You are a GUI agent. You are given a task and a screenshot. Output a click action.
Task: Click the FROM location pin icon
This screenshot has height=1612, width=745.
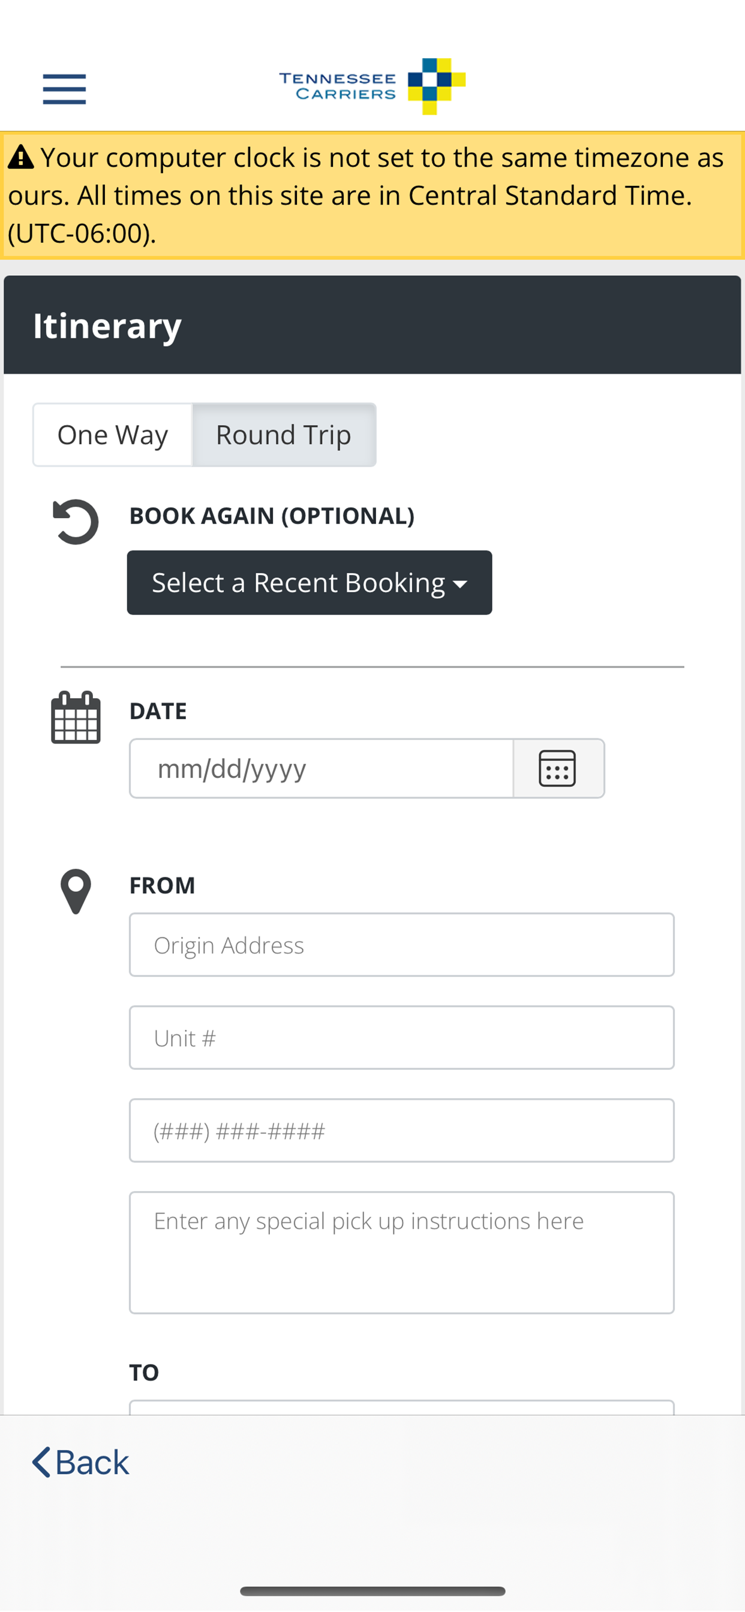[76, 891]
